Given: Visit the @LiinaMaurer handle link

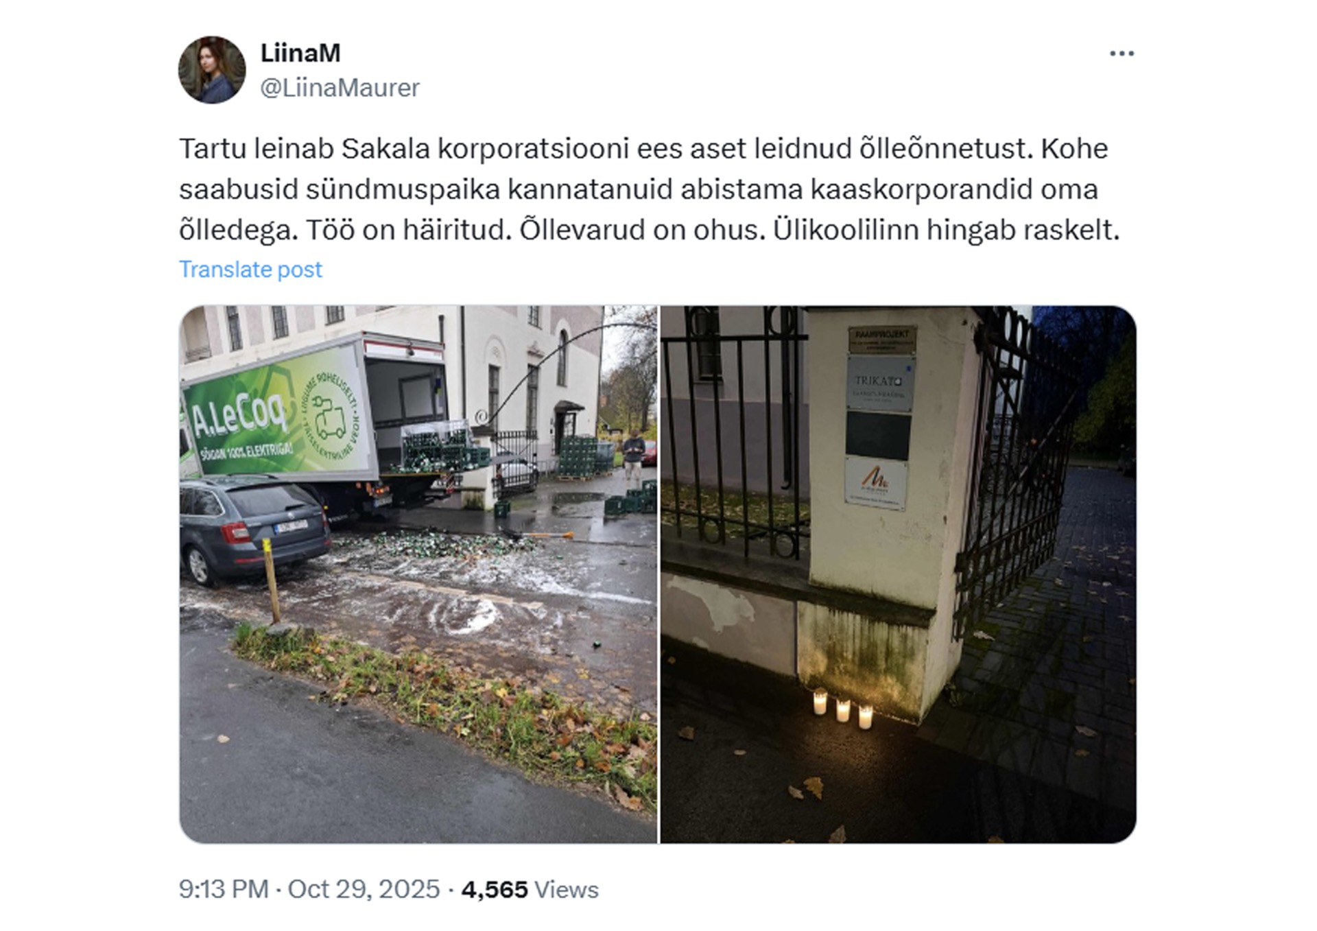Looking at the screenshot, I should click(340, 88).
